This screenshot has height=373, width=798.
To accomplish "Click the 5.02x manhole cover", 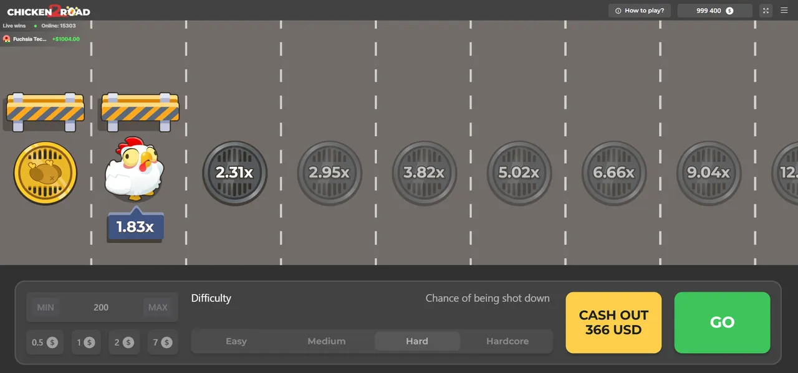I will pyautogui.click(x=519, y=173).
